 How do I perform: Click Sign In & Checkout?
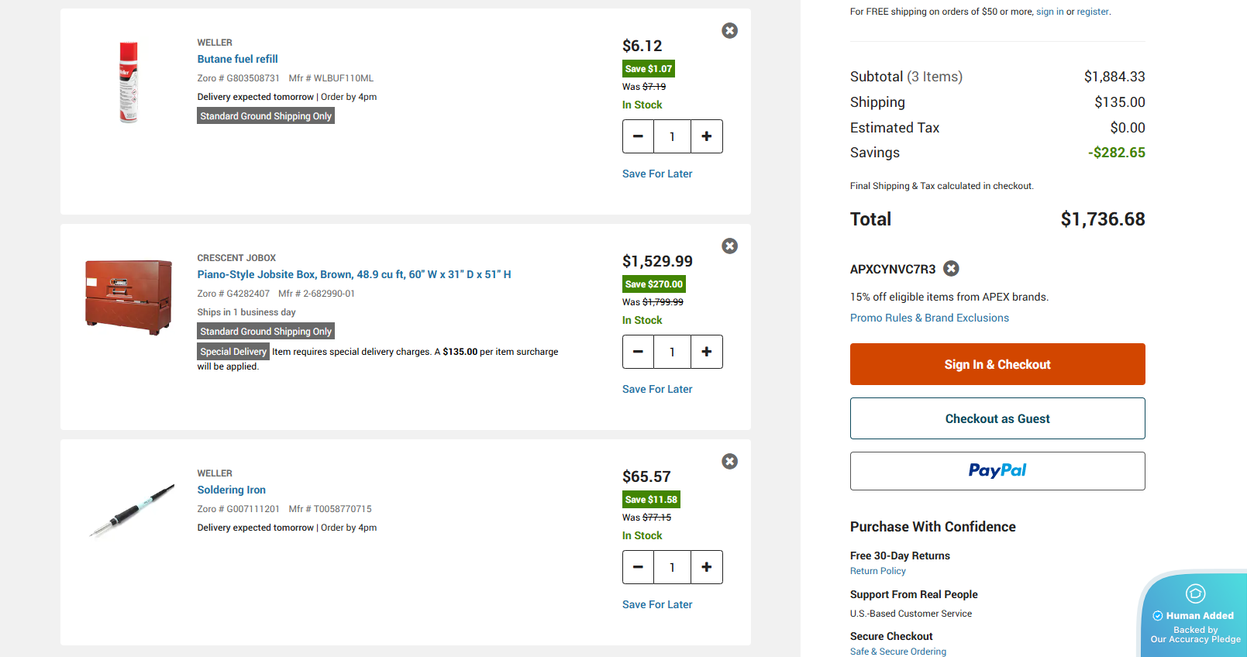coord(997,364)
